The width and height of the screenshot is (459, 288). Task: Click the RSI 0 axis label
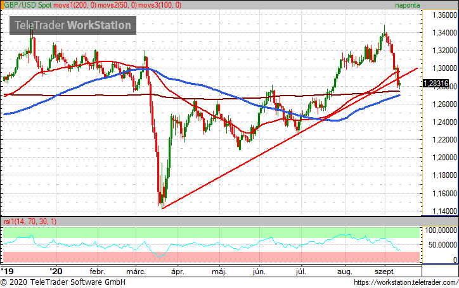click(455, 260)
